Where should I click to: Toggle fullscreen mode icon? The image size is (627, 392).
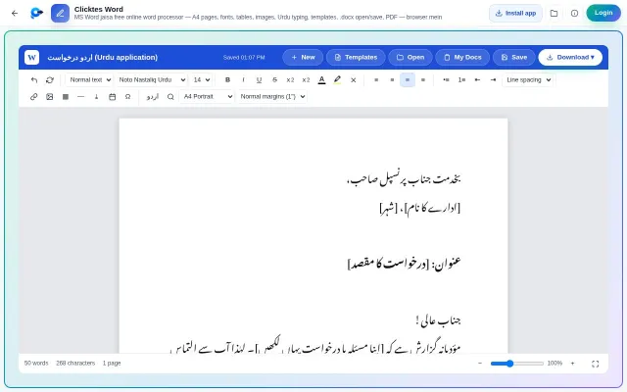(x=595, y=364)
